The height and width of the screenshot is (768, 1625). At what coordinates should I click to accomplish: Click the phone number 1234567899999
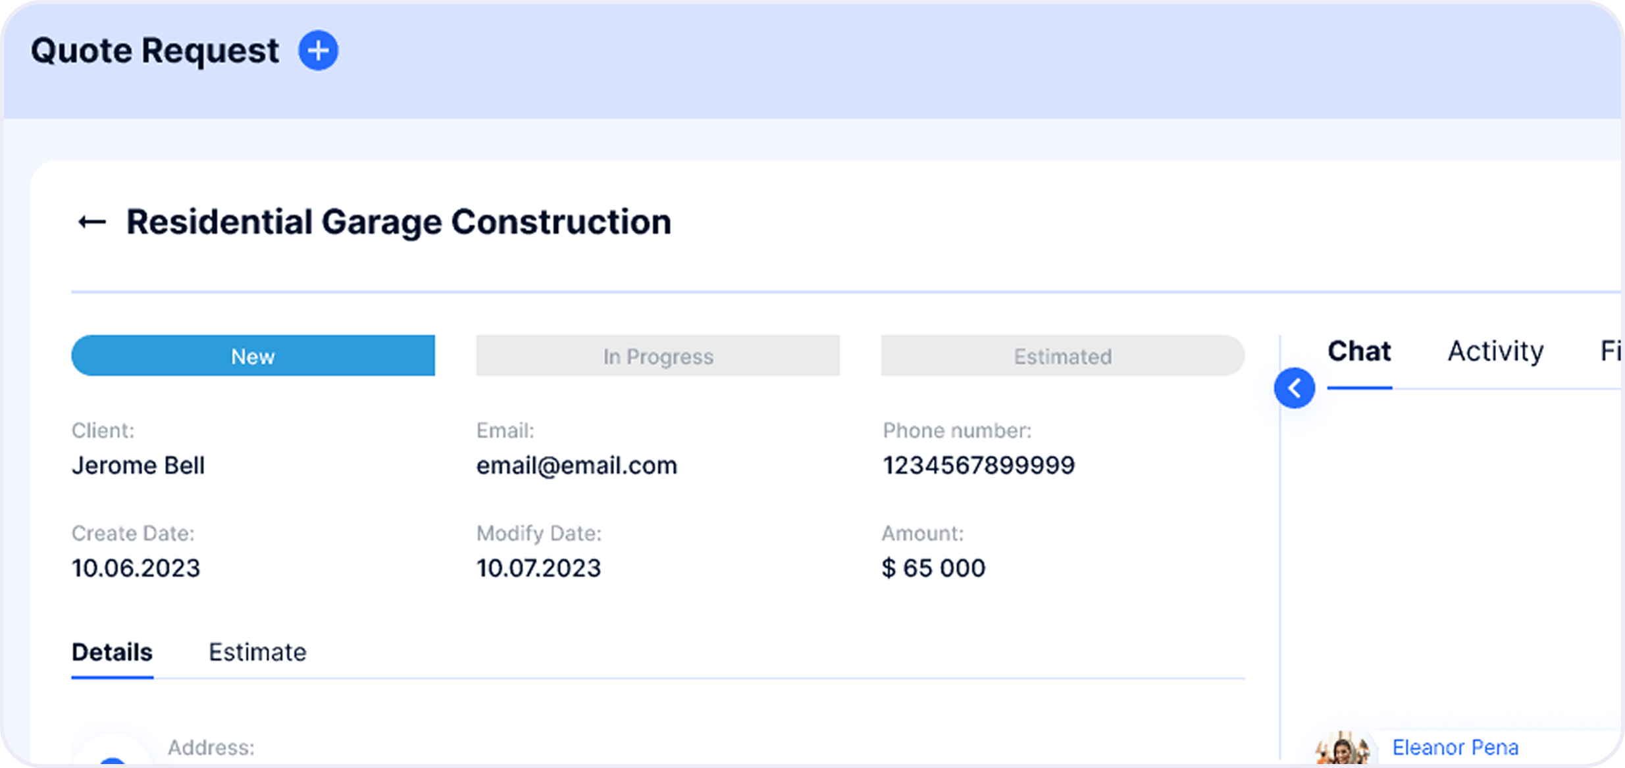pos(979,466)
